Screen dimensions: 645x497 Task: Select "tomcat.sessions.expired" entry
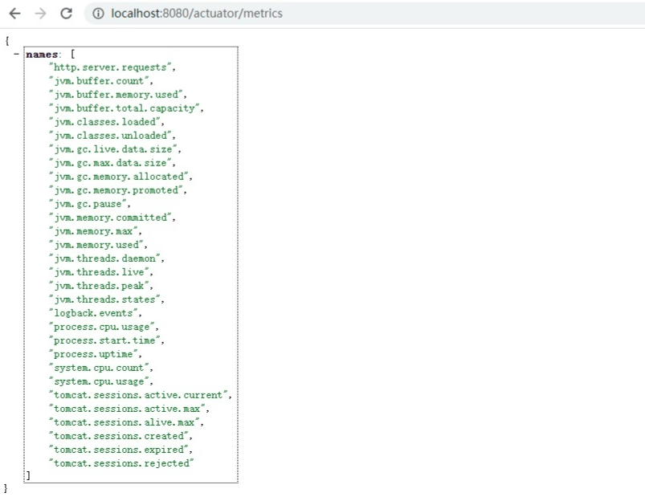click(119, 450)
